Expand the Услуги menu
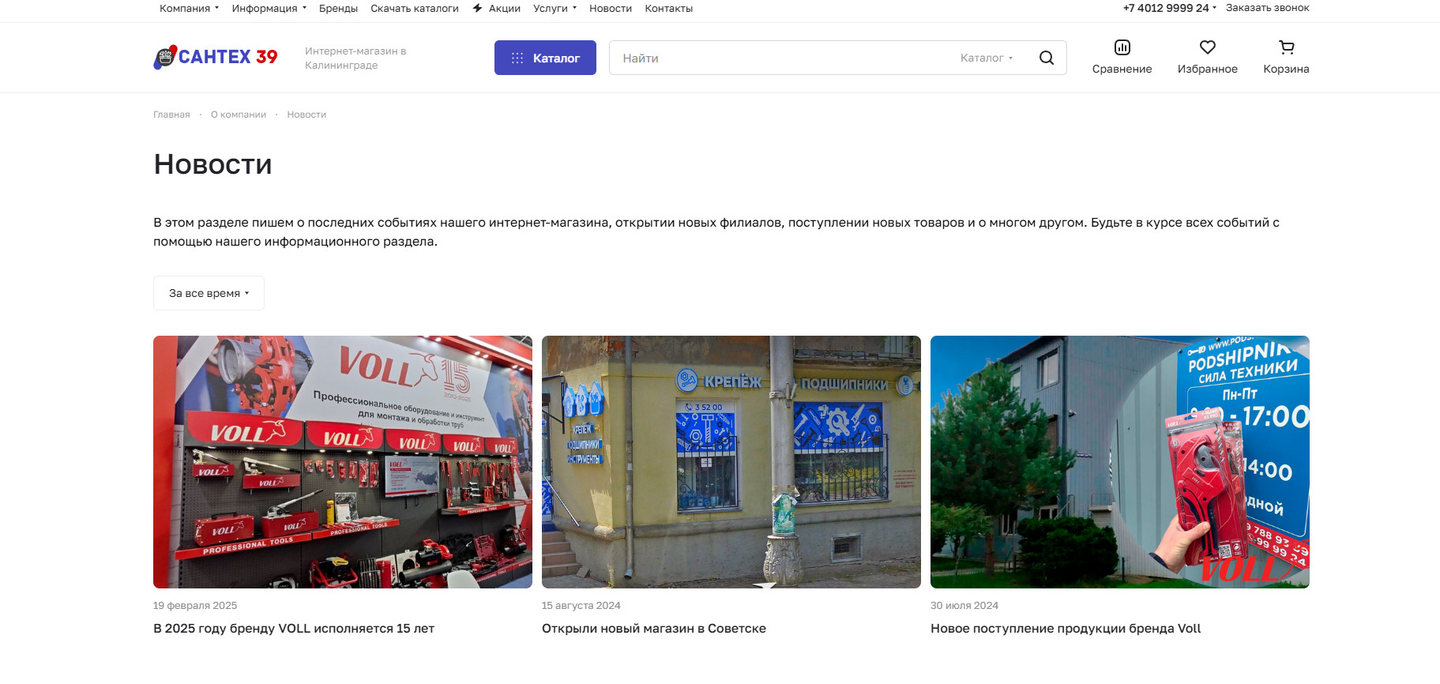The image size is (1440, 684). tap(555, 8)
